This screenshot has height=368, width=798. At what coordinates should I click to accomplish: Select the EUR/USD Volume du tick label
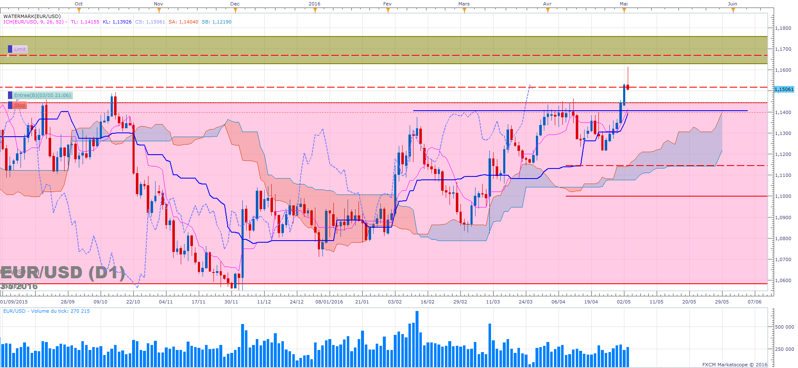tap(46, 311)
